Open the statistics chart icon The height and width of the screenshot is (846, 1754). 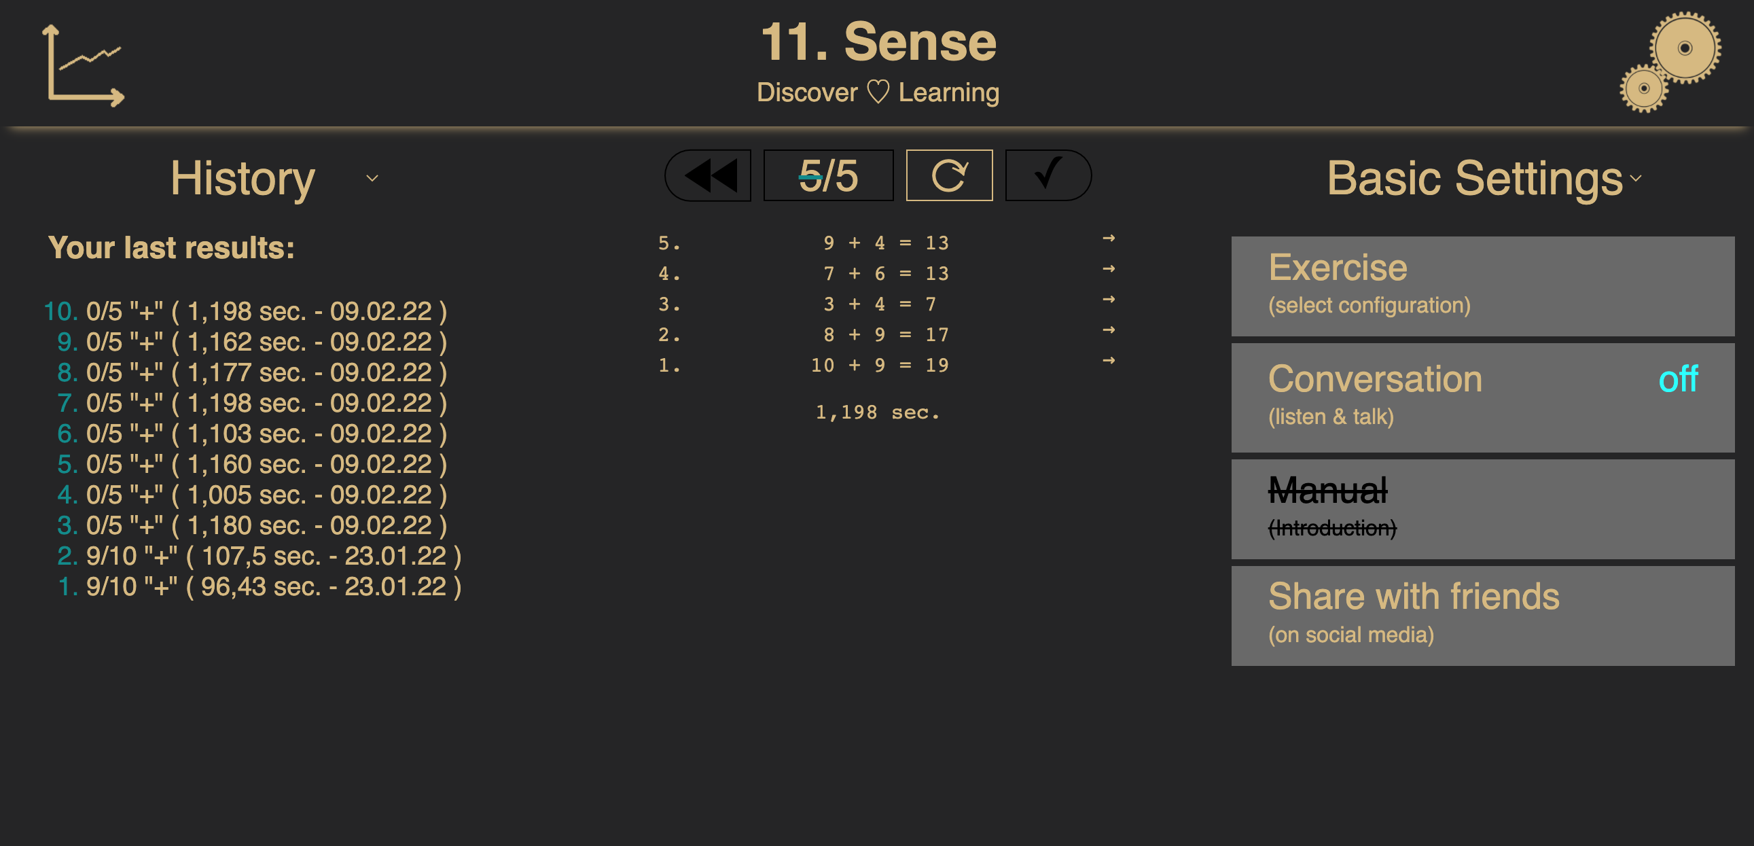[x=84, y=66]
